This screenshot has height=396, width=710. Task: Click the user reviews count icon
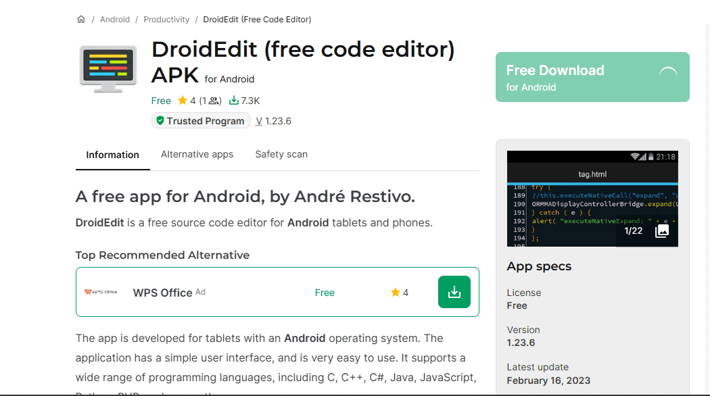pos(214,101)
